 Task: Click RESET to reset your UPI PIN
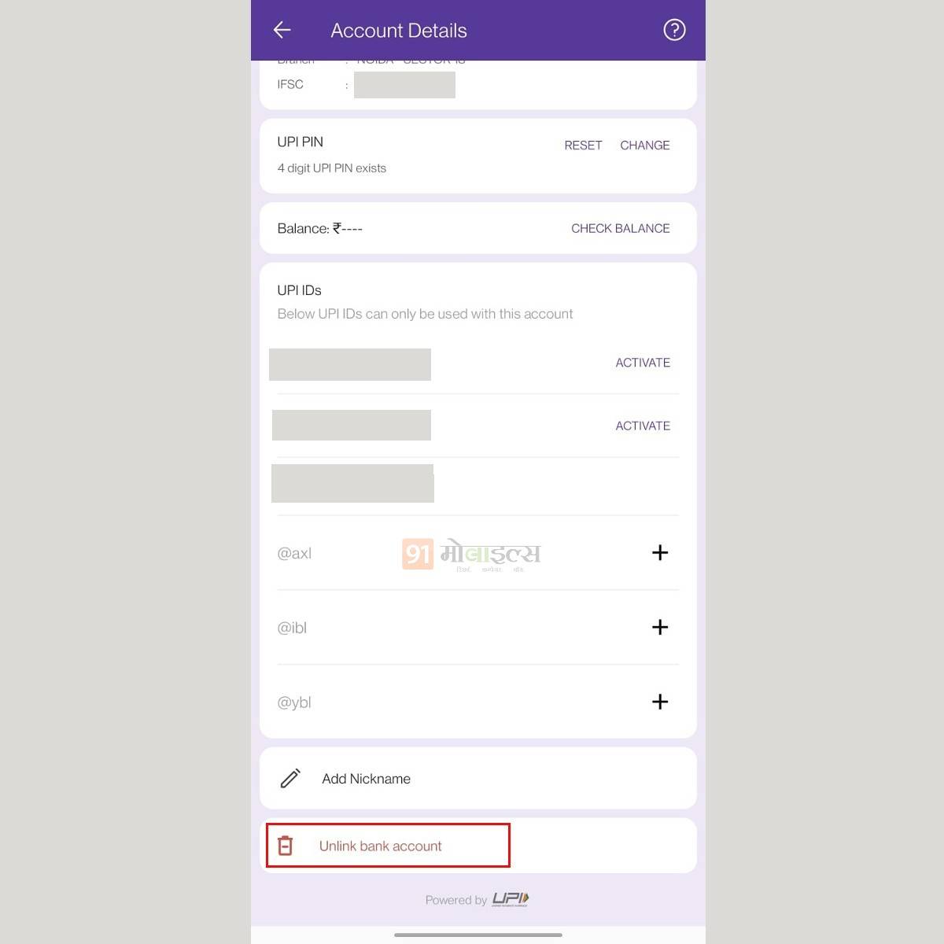tap(583, 146)
